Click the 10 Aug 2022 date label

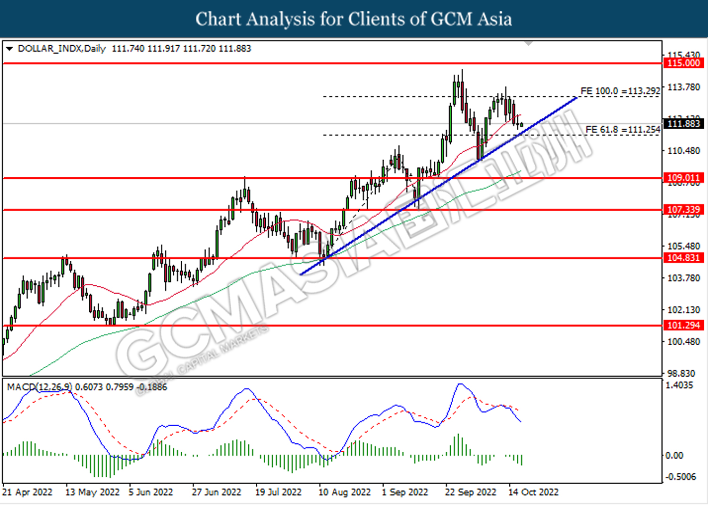(345, 492)
